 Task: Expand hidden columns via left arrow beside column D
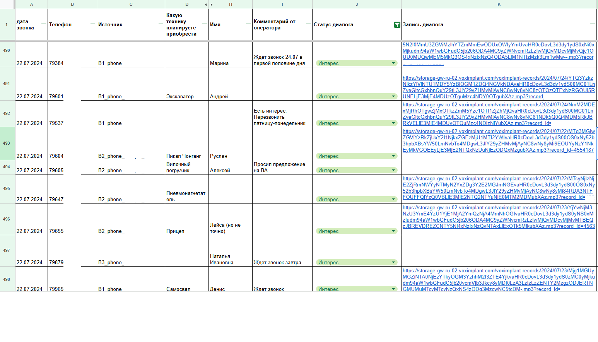206,5
